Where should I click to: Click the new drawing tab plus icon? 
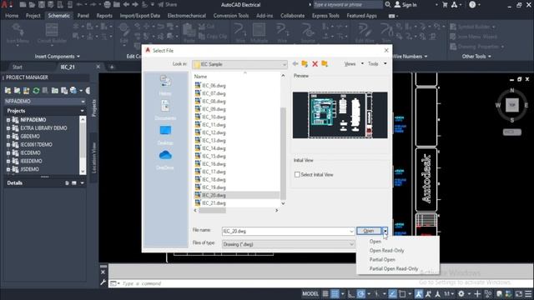pyautogui.click(x=112, y=67)
